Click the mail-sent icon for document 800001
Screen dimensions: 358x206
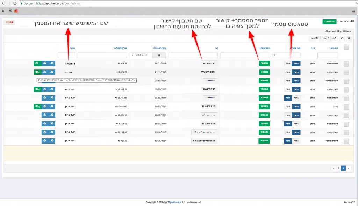(37, 106)
